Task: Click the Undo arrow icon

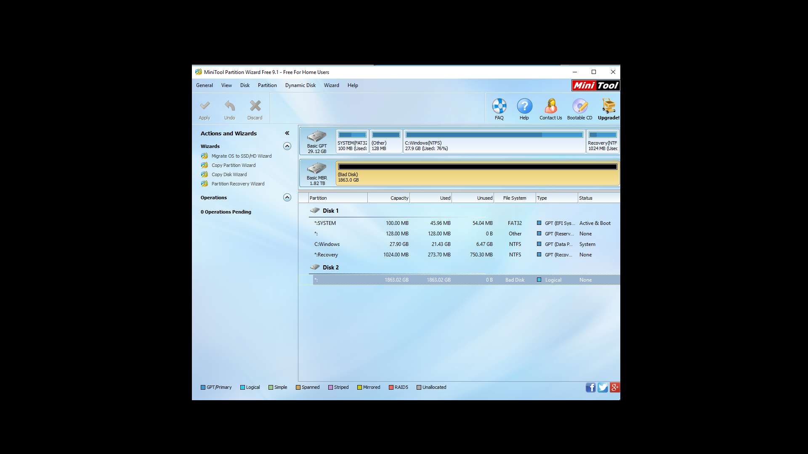Action: (x=229, y=105)
